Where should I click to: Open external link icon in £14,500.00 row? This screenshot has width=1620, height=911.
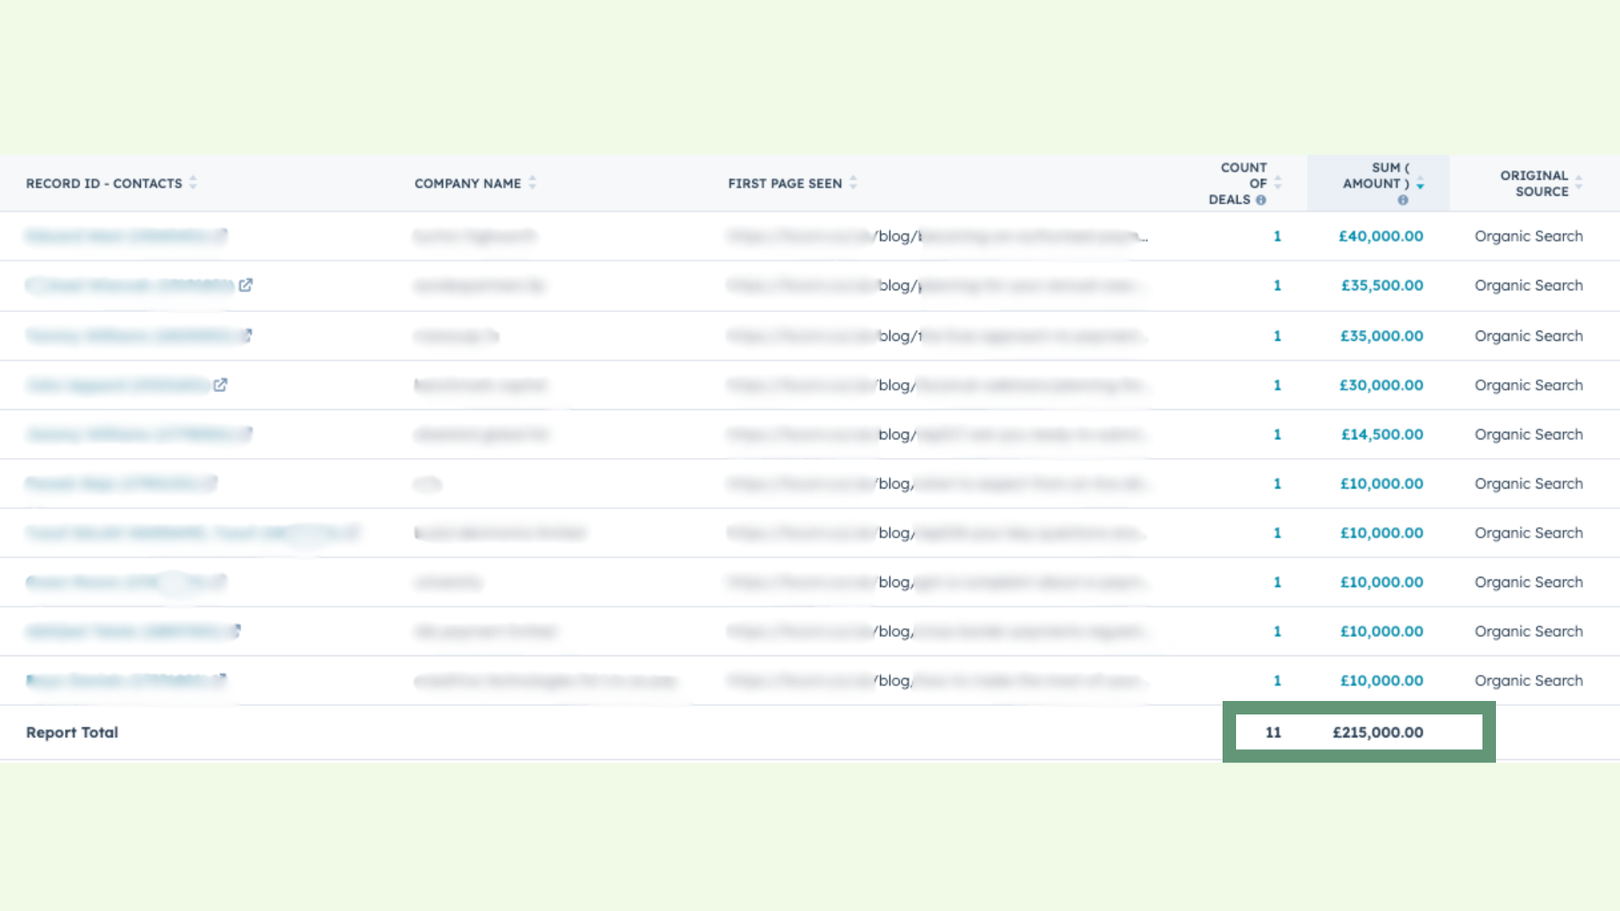point(246,434)
